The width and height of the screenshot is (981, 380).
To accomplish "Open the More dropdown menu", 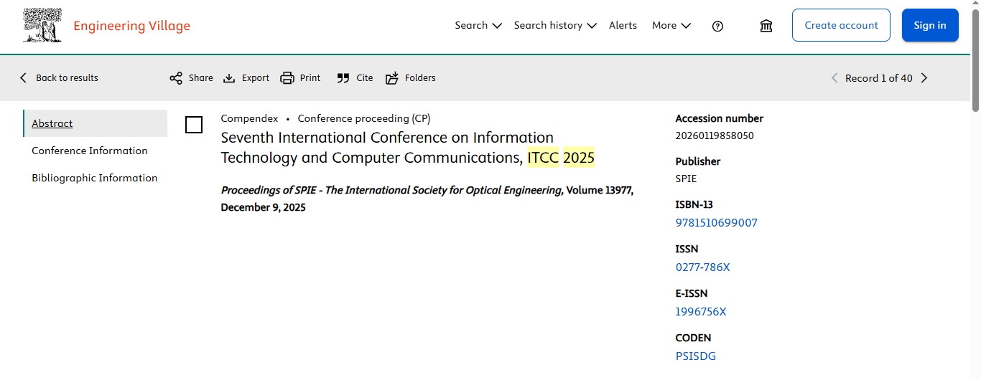I will [x=671, y=25].
